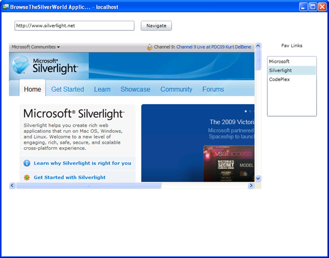Select Silverlight in Fav Links list
Viewport: 329px width, 258px height.
pos(292,70)
